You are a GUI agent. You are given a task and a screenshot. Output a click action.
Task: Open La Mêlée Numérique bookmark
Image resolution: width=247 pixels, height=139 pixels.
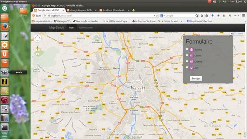(x=116, y=21)
